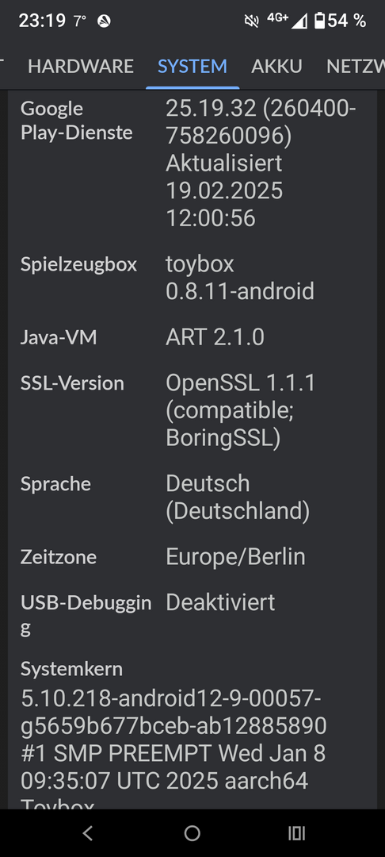Open the AKKU tab
The image size is (385, 857).
click(x=276, y=66)
